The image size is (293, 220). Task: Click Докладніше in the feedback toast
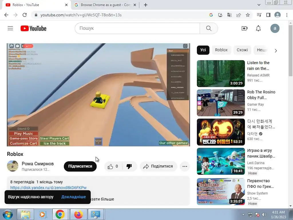pos(74,197)
